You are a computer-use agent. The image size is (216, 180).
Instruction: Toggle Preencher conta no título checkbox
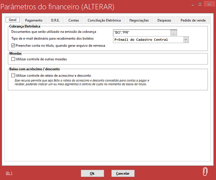click(x=13, y=45)
